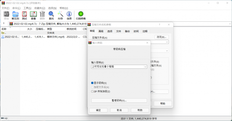Launch the 向导 (Wizard) toolbar icon
The height and width of the screenshot is (121, 232).
pyautogui.click(x=60, y=15)
